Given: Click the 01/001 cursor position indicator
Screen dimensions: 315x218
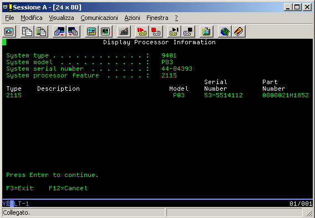Looking at the screenshot, I should coord(301,204).
